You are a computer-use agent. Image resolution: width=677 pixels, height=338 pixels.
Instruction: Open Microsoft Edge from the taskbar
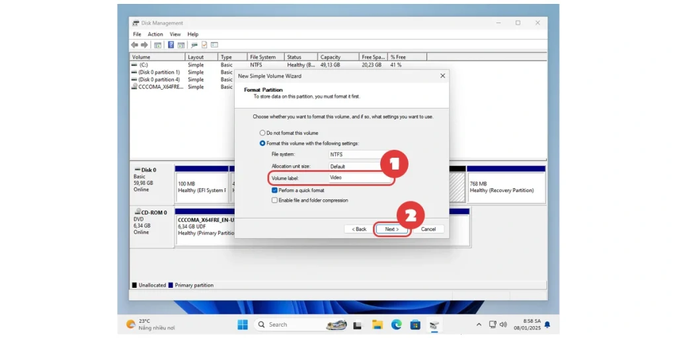pos(396,324)
